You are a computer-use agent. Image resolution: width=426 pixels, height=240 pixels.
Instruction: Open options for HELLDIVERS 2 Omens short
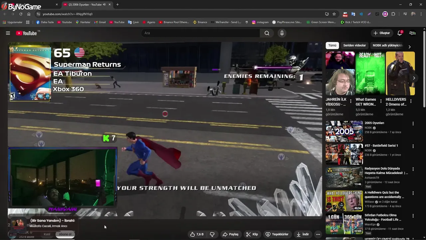[x=411, y=101]
